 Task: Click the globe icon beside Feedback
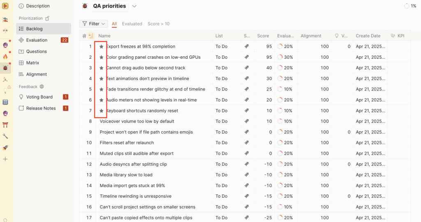42,87
